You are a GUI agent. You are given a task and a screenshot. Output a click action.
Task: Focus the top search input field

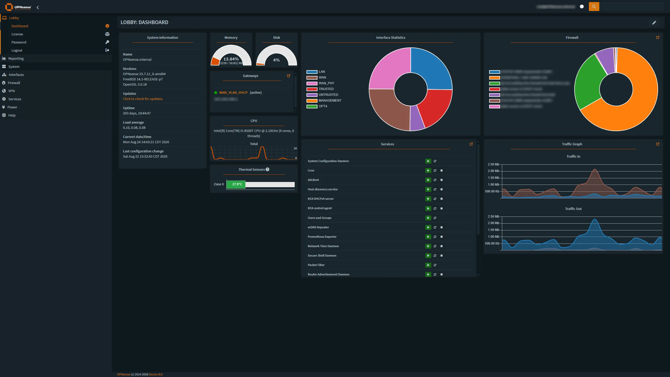tap(632, 7)
